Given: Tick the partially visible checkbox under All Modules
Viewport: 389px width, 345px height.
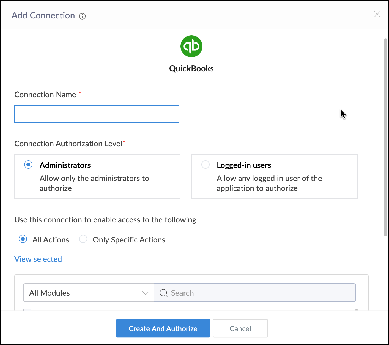Looking at the screenshot, I should [27, 310].
